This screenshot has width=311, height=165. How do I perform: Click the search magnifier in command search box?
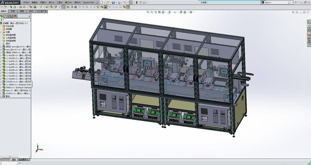click(x=290, y=2)
